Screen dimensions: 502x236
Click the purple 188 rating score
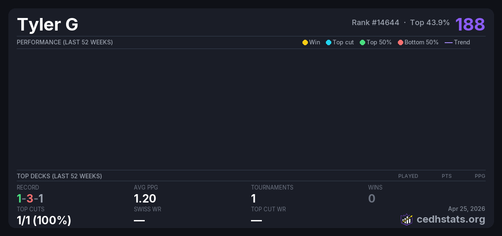coord(470,24)
